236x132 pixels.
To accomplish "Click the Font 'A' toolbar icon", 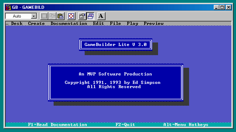I will pyautogui.click(x=101, y=16).
